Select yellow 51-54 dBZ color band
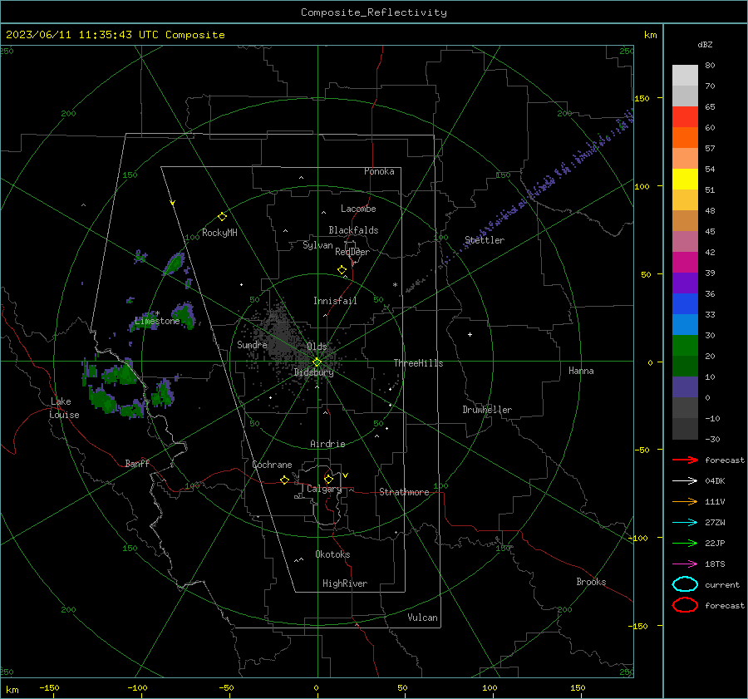Viewport: 748px width, 699px height. tap(685, 180)
